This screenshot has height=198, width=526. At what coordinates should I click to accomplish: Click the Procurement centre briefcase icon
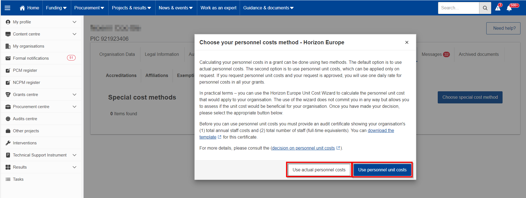(8, 107)
